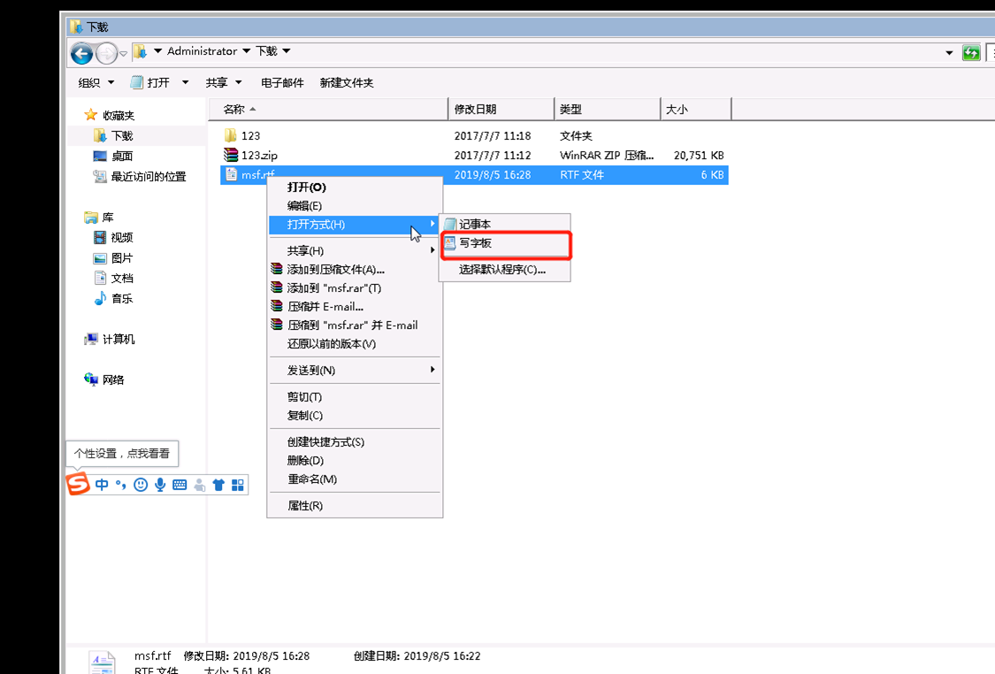This screenshot has width=995, height=674.
Task: Open the address bar history dropdown arrow
Action: tap(949, 53)
